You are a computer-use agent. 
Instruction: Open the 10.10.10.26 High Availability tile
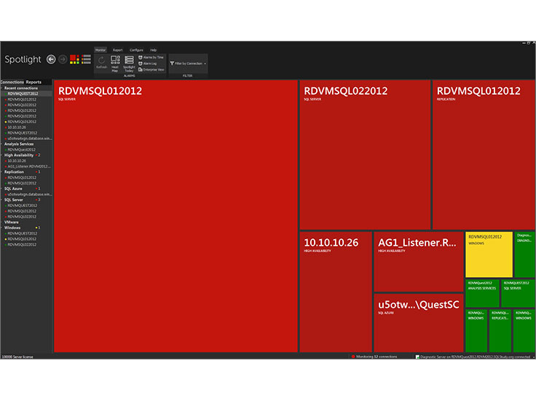click(336, 292)
